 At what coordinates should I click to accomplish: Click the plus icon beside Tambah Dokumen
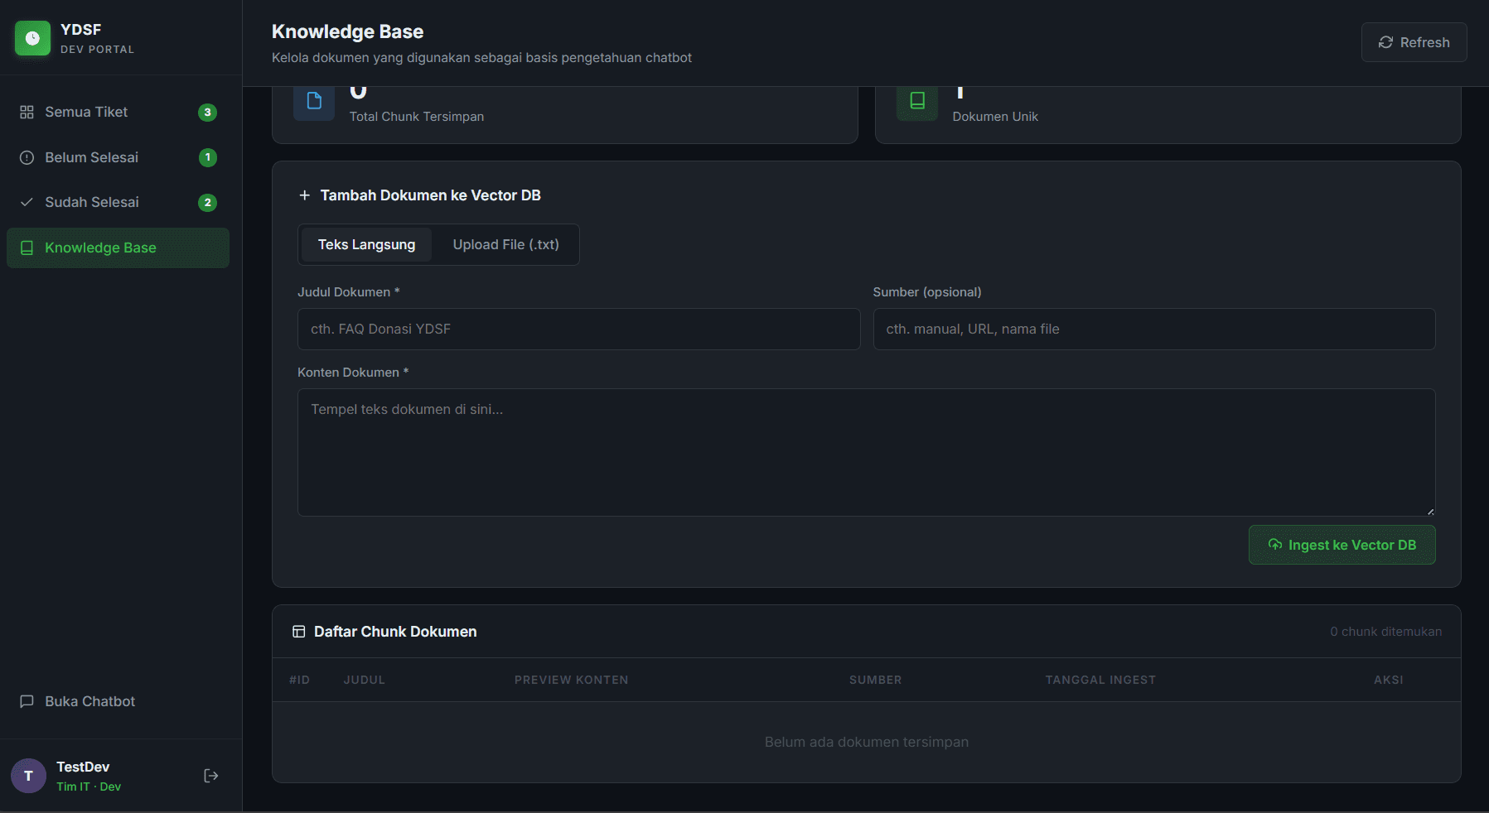point(304,195)
